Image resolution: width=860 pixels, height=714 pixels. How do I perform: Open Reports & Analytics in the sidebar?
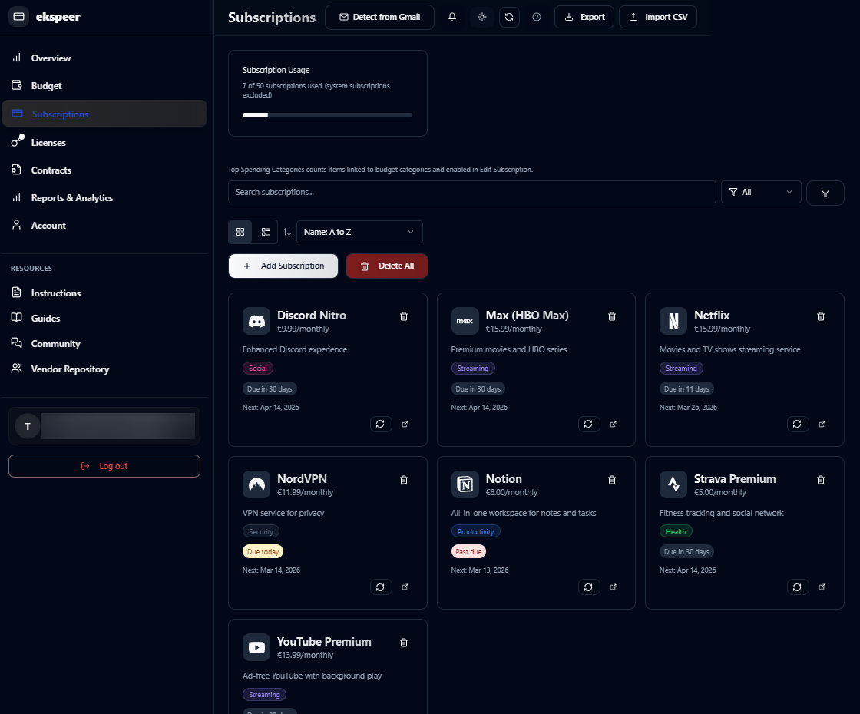[x=104, y=198]
